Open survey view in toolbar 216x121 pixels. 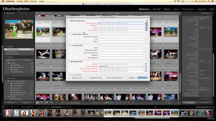click(x=51, y=103)
